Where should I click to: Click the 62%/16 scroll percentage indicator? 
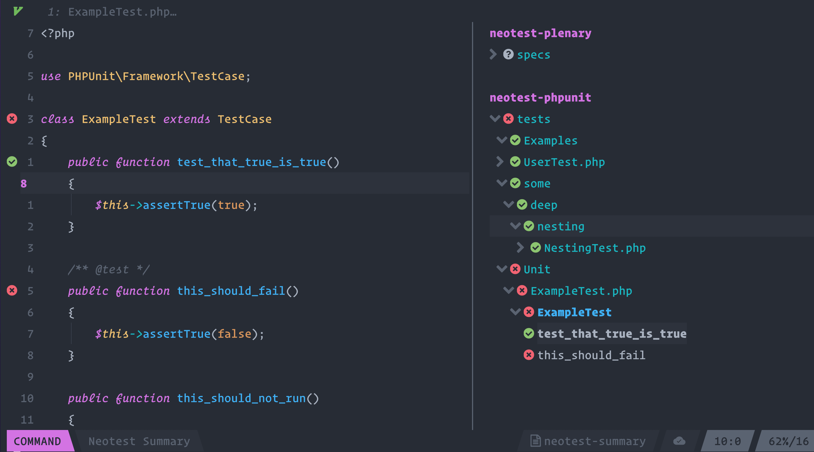[788, 441]
